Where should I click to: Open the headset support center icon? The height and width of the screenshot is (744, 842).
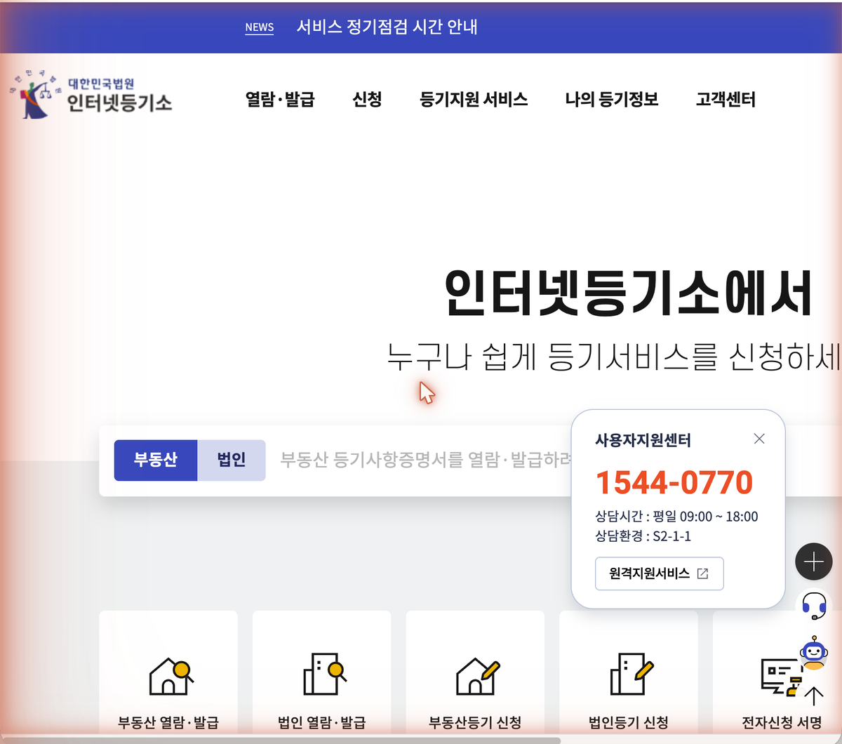pyautogui.click(x=813, y=606)
